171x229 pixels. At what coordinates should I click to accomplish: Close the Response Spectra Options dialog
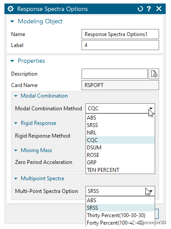click(159, 9)
